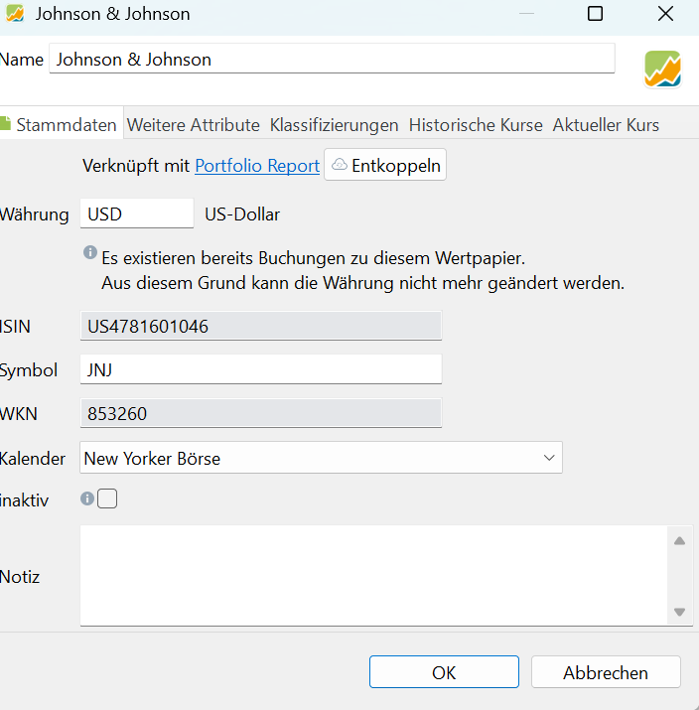Click the Währung USD field
This screenshot has height=710, width=699.
click(137, 213)
